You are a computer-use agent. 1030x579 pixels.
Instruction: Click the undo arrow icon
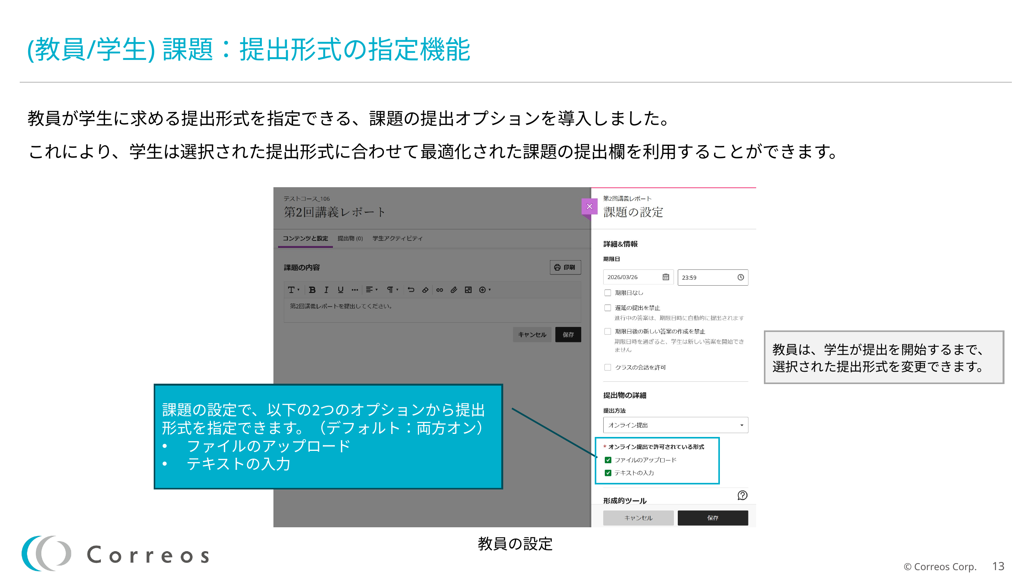411,290
